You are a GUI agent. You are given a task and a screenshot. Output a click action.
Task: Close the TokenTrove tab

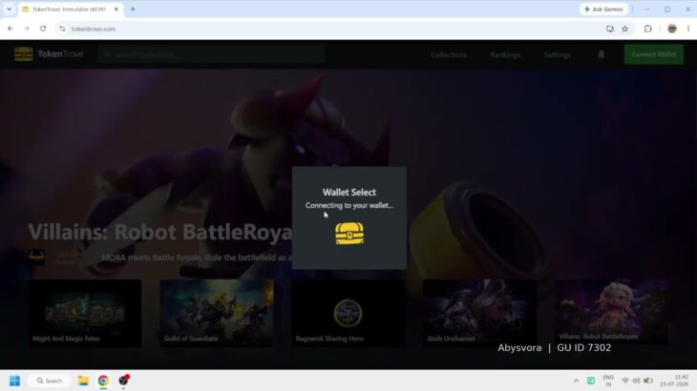click(x=116, y=9)
